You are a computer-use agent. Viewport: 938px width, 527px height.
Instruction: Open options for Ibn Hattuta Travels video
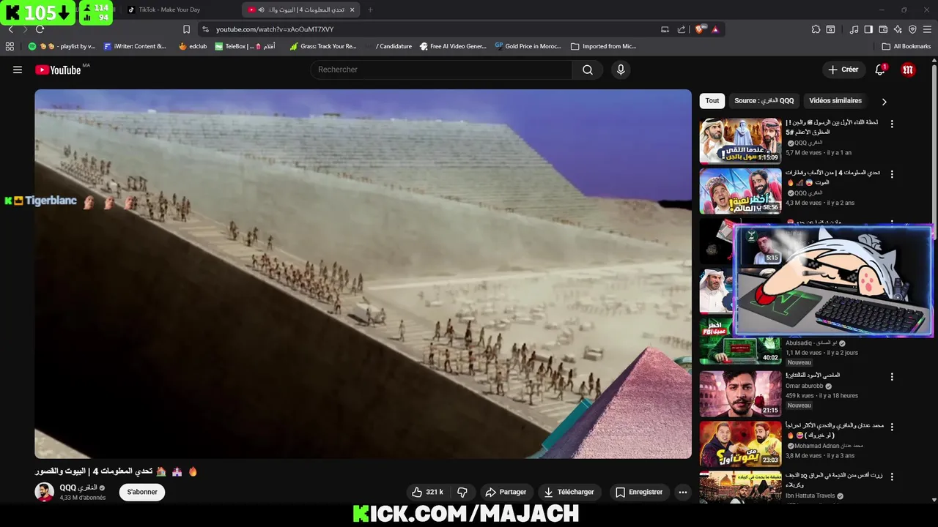pos(892,476)
